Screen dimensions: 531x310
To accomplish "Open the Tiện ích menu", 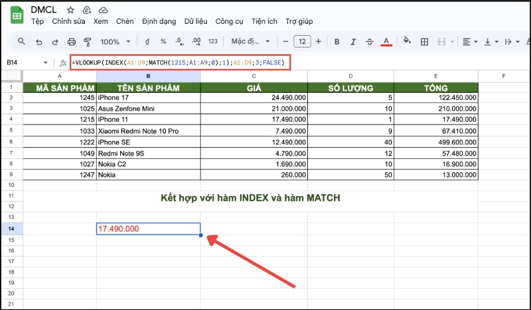I will pos(264,21).
